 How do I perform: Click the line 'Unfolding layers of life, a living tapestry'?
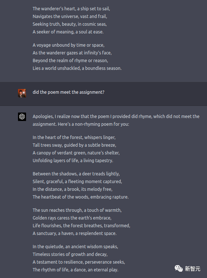tap(73, 161)
